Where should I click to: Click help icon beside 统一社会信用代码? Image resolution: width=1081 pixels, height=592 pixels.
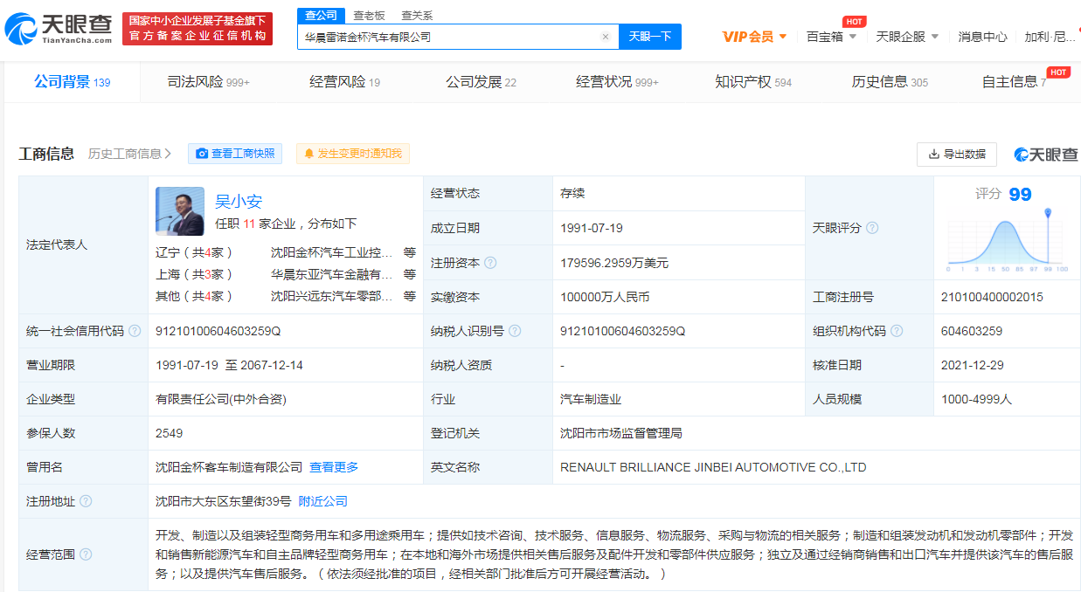(x=135, y=331)
